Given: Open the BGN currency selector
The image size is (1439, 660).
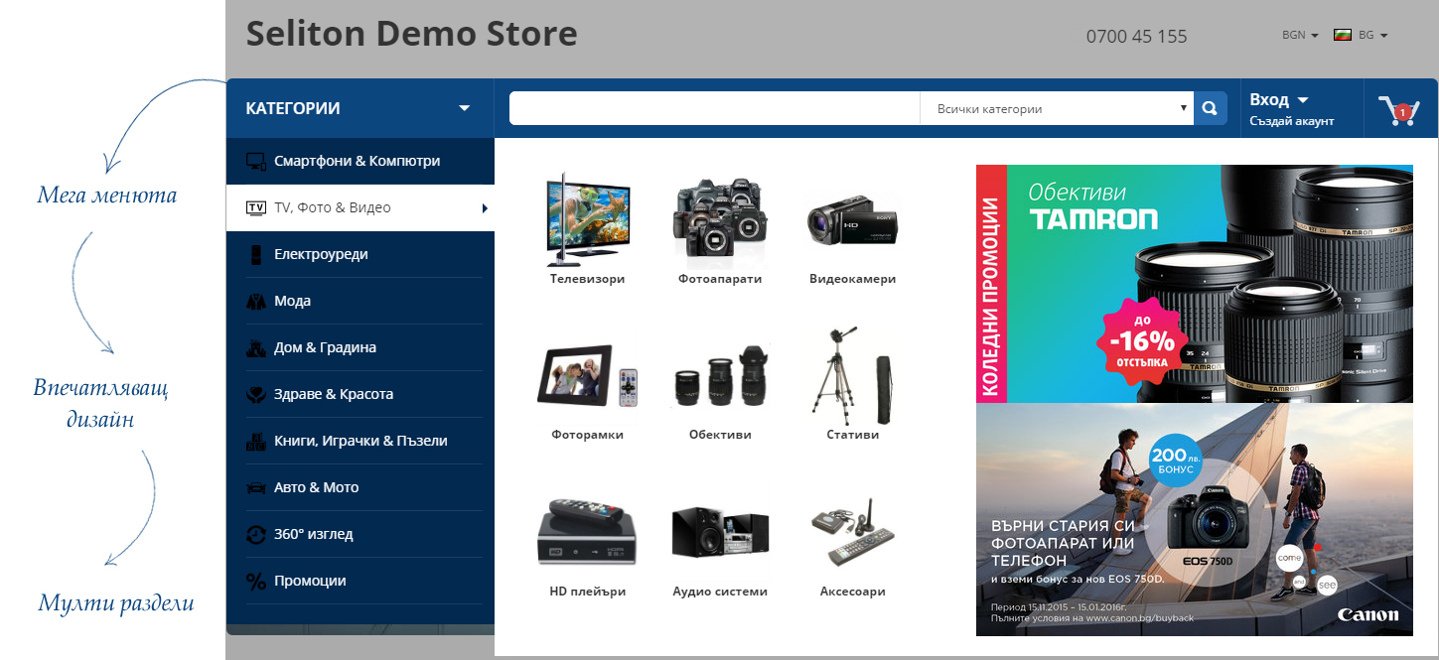Looking at the screenshot, I should pos(1299,35).
